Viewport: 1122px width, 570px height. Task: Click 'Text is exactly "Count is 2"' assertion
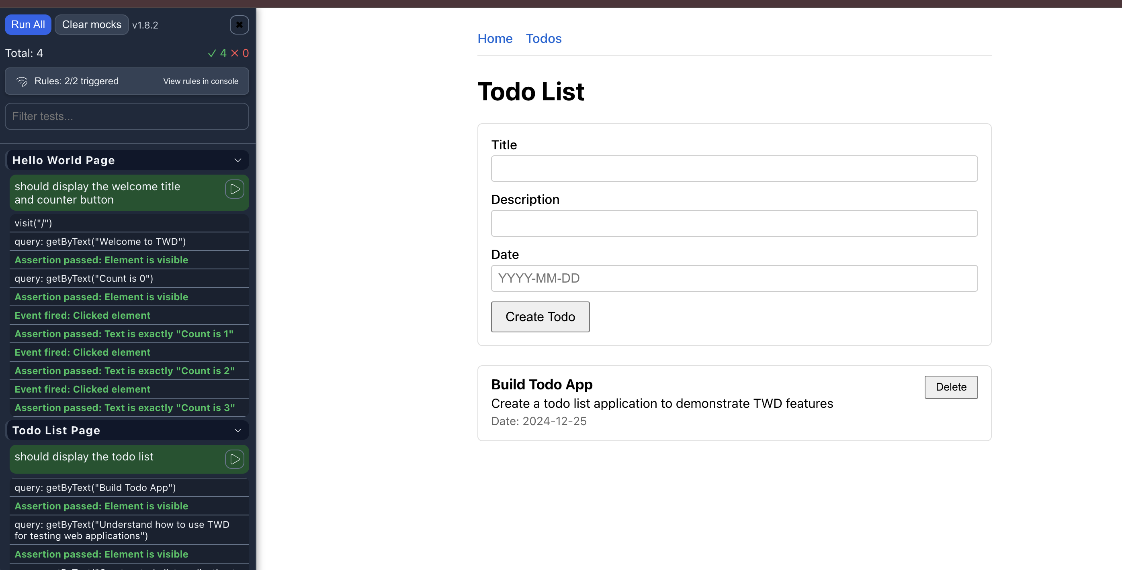(129, 371)
